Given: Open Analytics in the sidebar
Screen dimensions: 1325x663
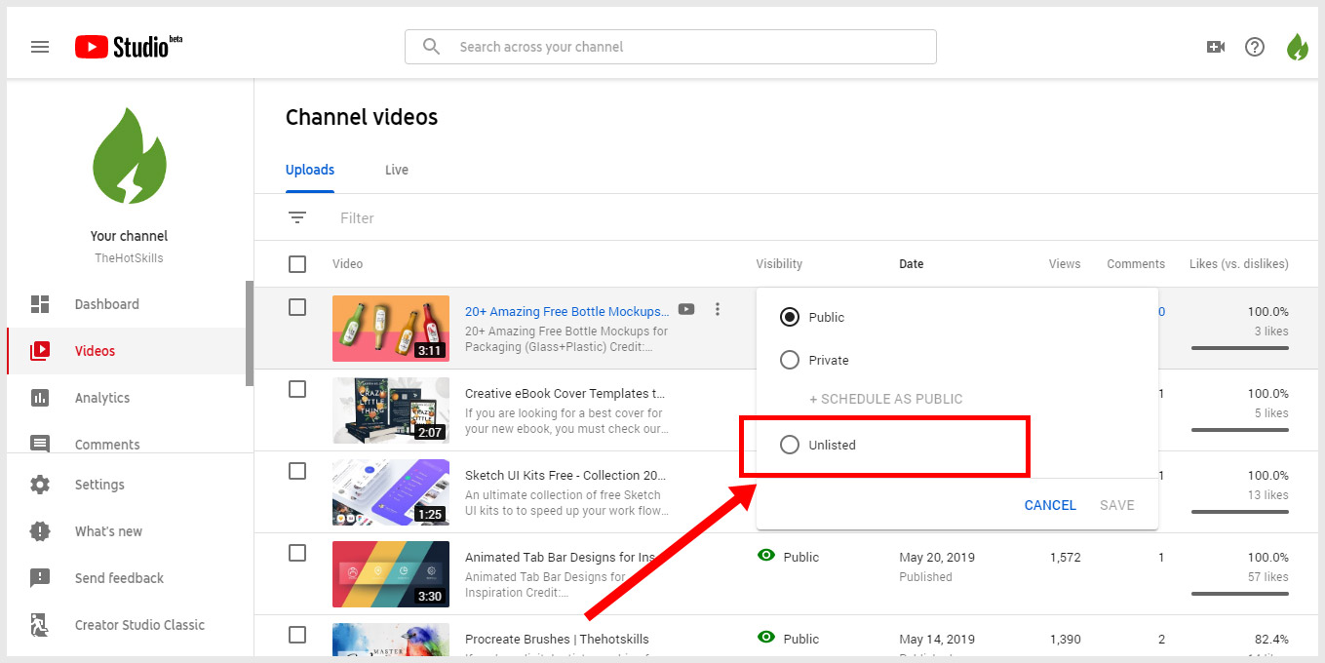Looking at the screenshot, I should click(101, 398).
